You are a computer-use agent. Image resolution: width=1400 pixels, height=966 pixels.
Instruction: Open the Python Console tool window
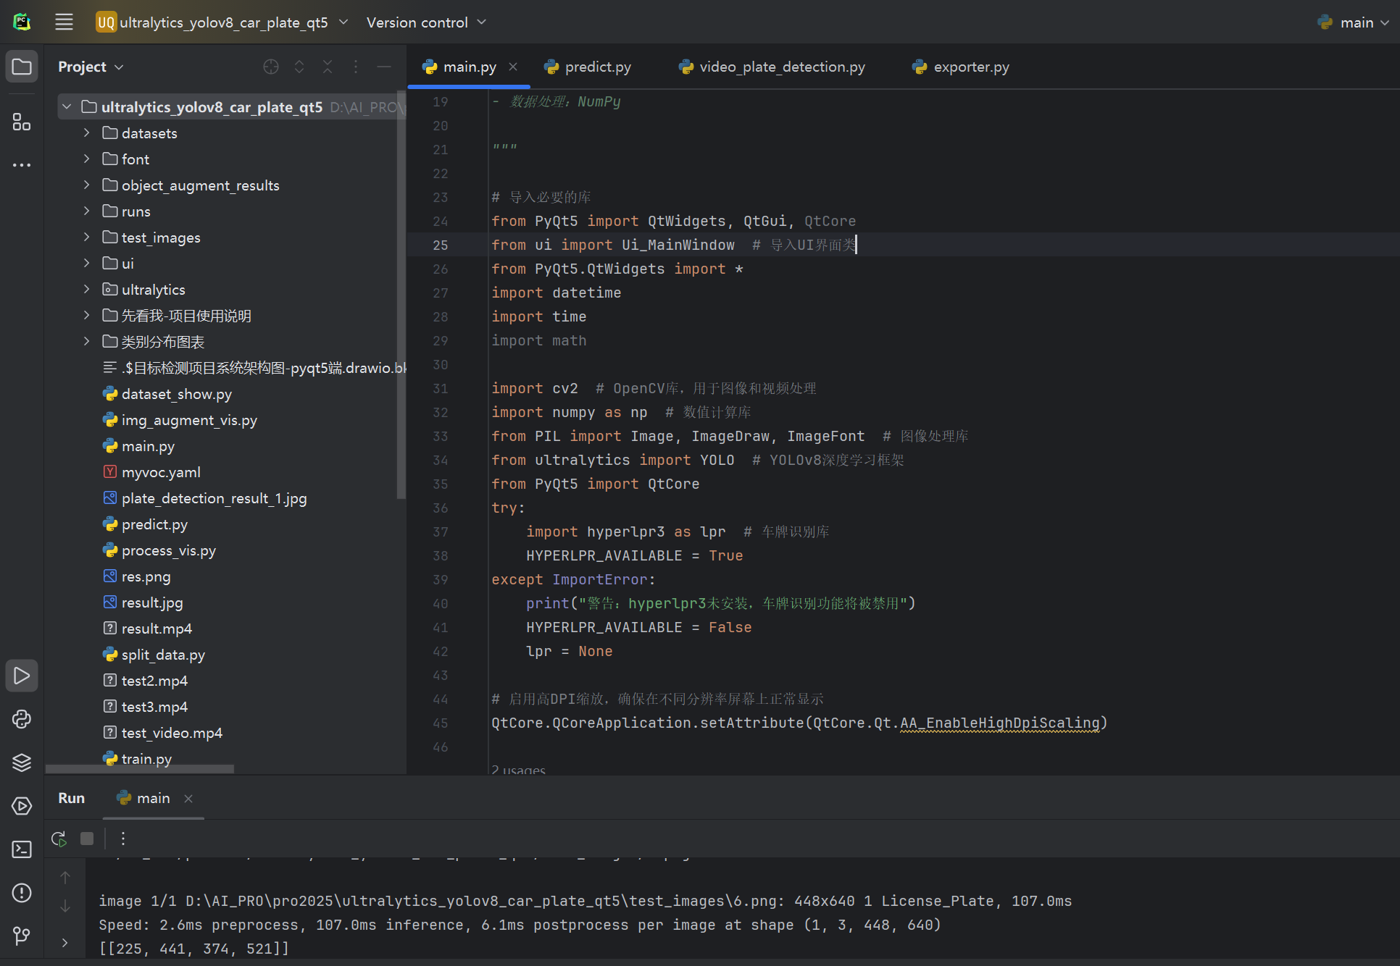pos(22,719)
